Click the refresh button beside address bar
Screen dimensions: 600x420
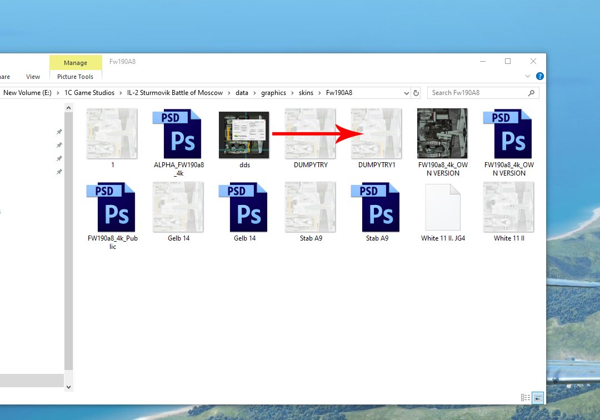click(417, 93)
